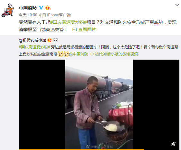Viewport: 181px width, 150px height.
Task: Click the crown membership badge beside 中国消防
Action: coord(48,8)
